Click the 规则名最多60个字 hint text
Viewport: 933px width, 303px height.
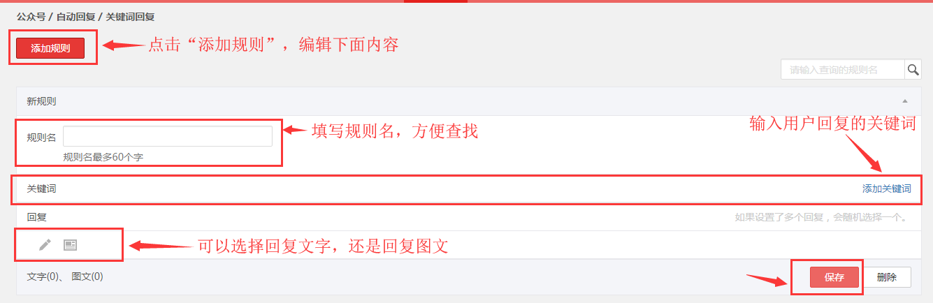coord(103,157)
